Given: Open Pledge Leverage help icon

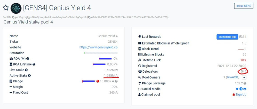Looking at the screenshot, I should [245, 83].
